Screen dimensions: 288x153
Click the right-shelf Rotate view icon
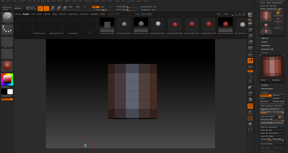point(250,100)
